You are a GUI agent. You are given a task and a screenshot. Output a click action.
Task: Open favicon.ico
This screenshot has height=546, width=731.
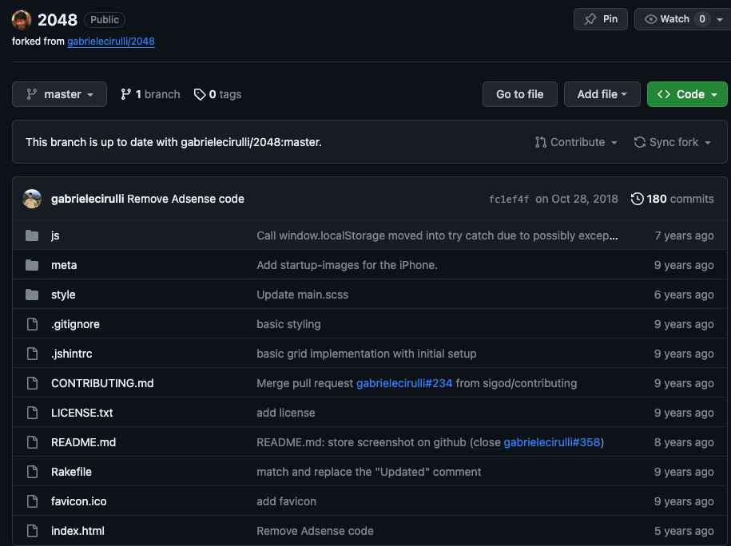tap(79, 501)
